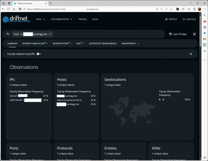Screen dimensions: 208x161
Task: Dismiss the indirect hosts/IPs banner
Action: pyautogui.click(x=191, y=54)
